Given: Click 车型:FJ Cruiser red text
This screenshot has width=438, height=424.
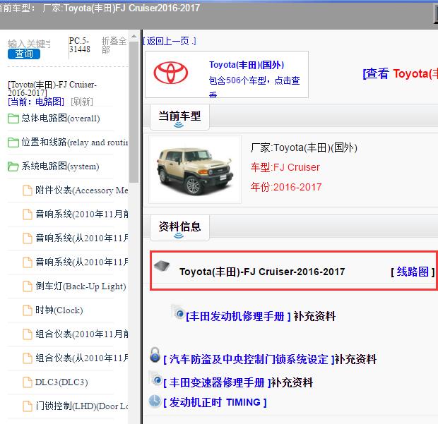Looking at the screenshot, I should (285, 167).
